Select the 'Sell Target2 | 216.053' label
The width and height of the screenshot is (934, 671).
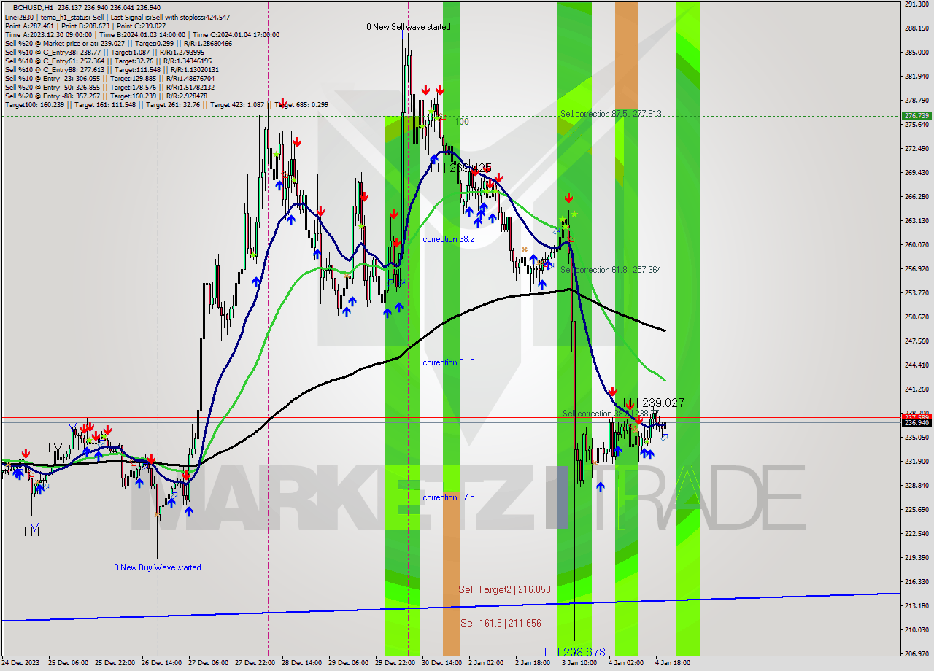tap(505, 589)
